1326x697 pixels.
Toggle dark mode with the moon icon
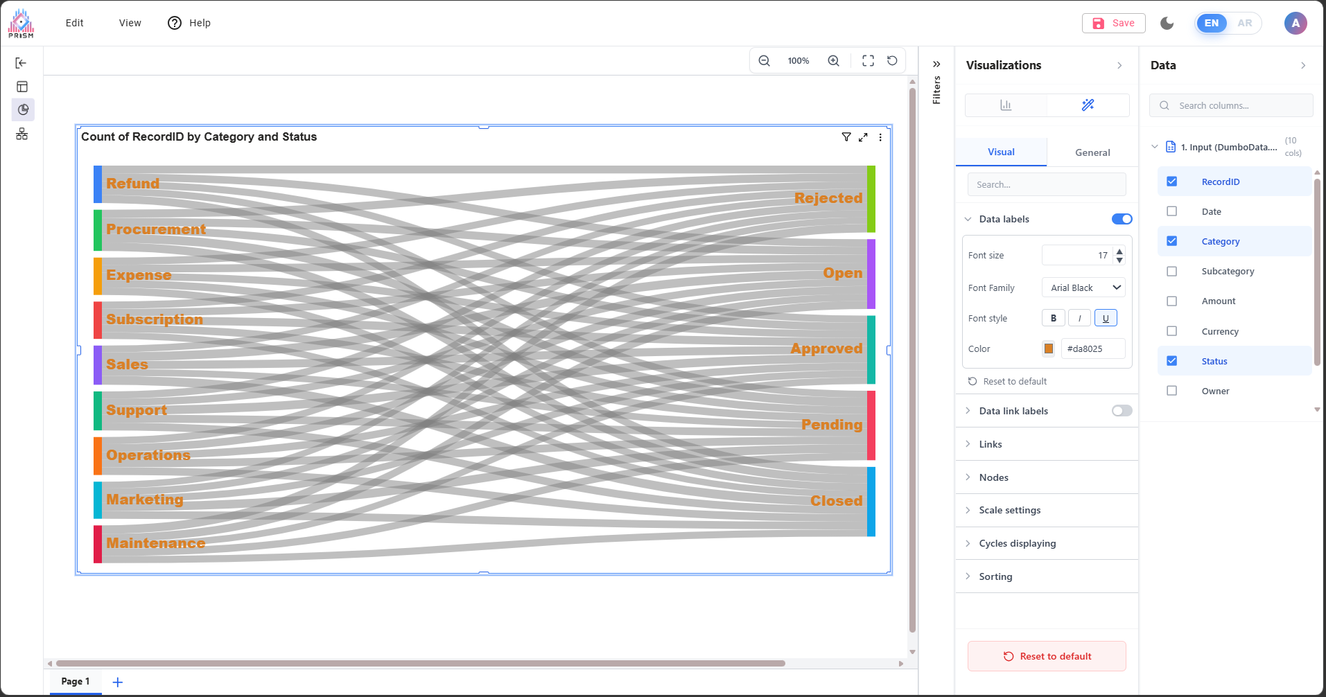1167,23
